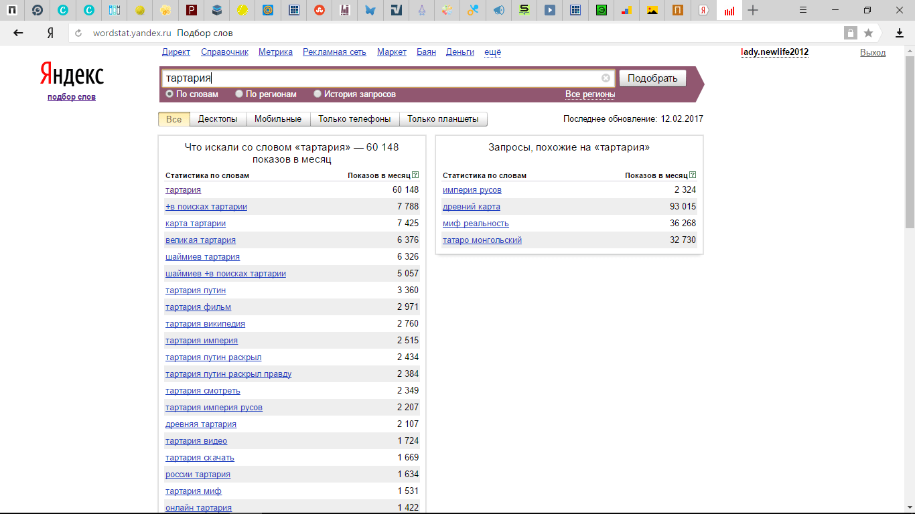Clear the search field with the X icon
This screenshot has height=514, width=915.
[606, 78]
